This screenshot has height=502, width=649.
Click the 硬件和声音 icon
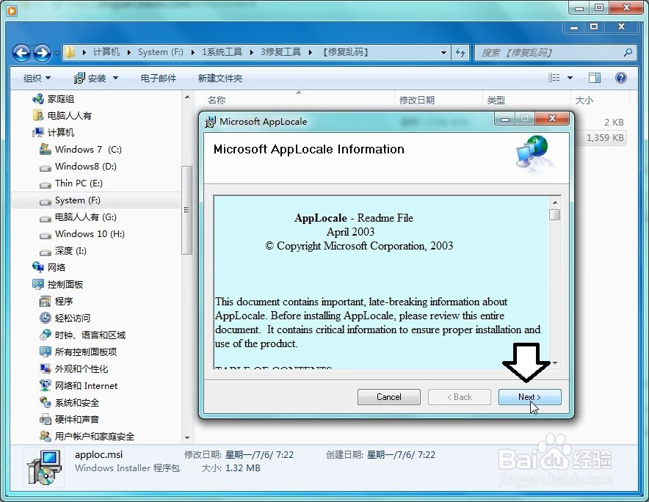point(45,419)
